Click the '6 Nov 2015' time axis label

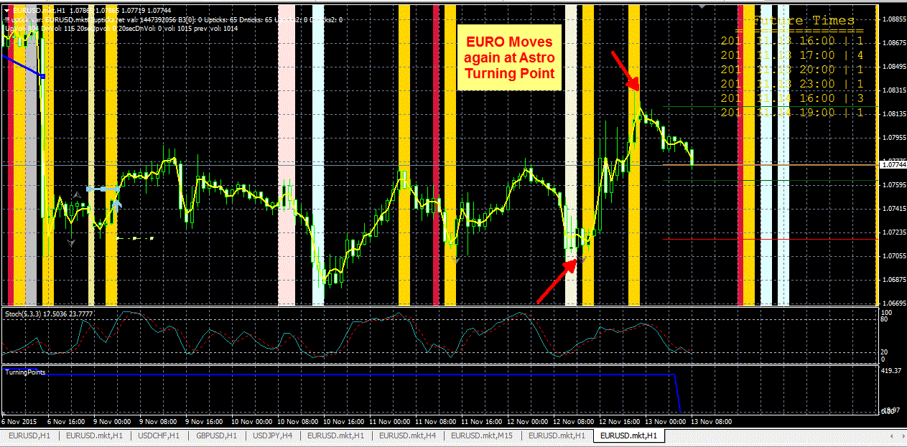click(x=19, y=422)
